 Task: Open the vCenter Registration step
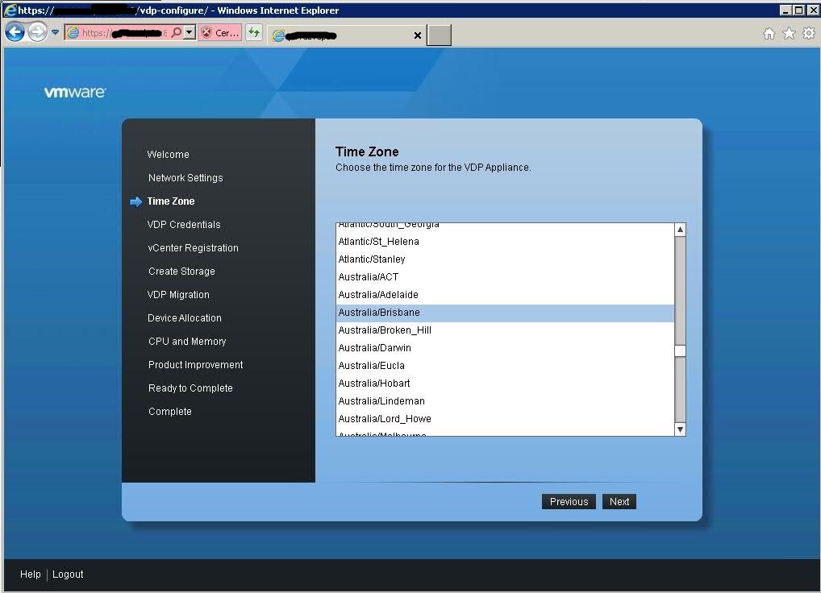click(x=193, y=248)
